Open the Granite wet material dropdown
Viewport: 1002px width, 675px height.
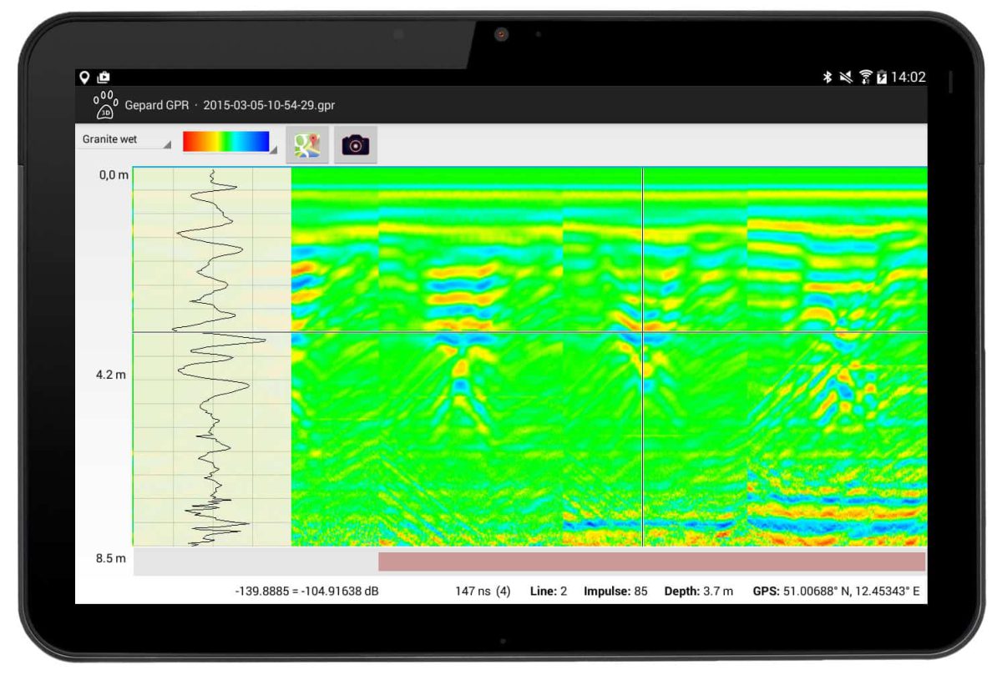click(126, 140)
